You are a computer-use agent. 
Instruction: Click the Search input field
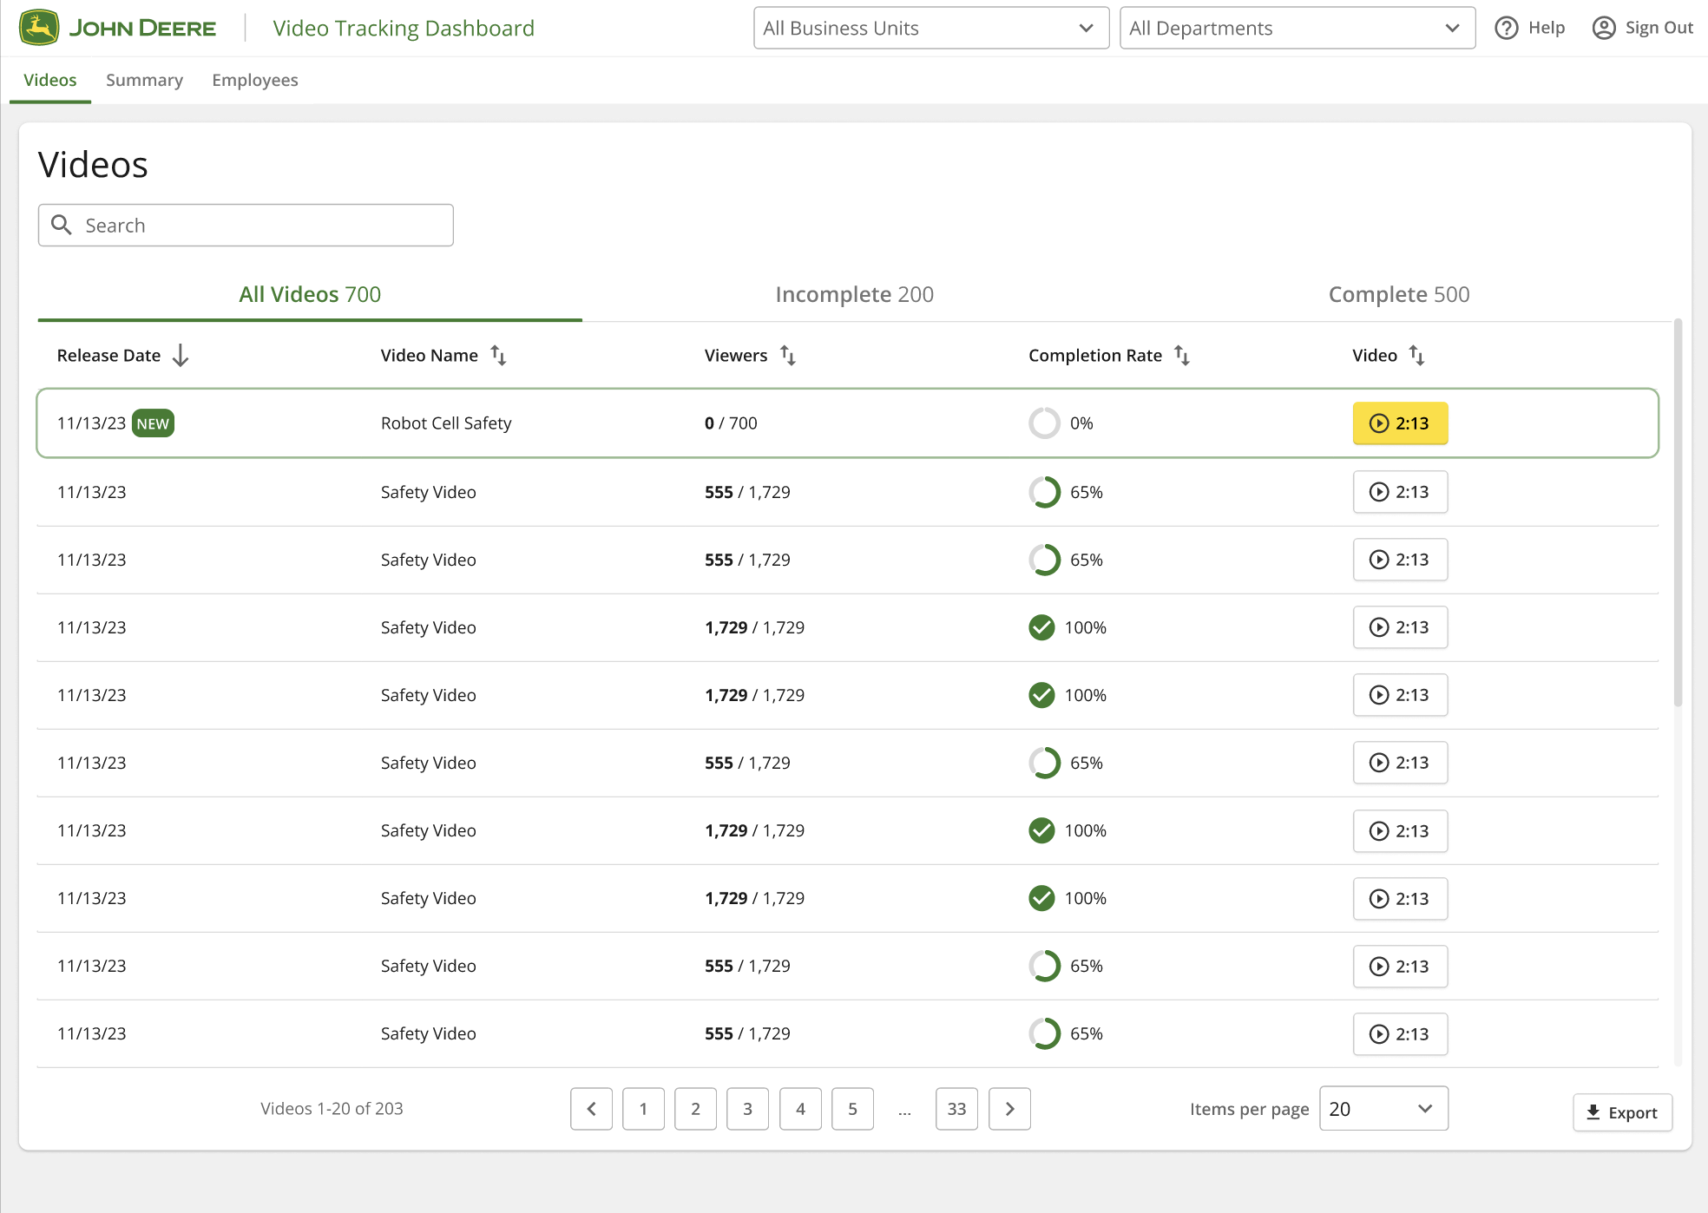point(246,226)
